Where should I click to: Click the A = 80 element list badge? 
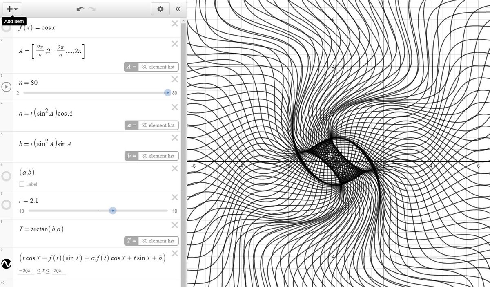click(151, 67)
